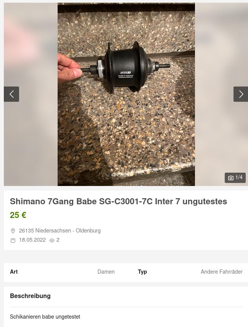Click the 18.05.2022 posting date
The height and width of the screenshot is (327, 248).
pos(32,240)
